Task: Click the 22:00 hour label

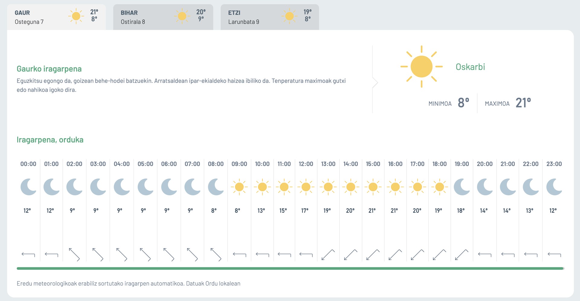Action: click(x=531, y=164)
